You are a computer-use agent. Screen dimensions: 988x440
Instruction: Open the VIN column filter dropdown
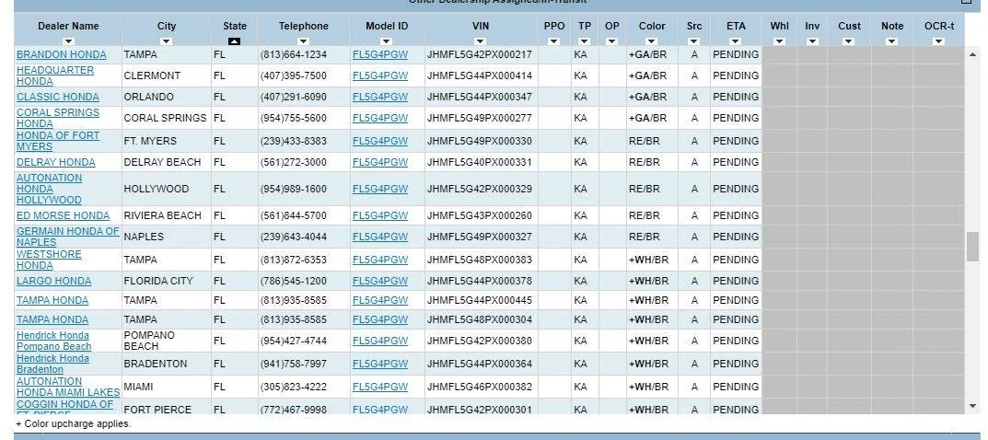tap(480, 41)
